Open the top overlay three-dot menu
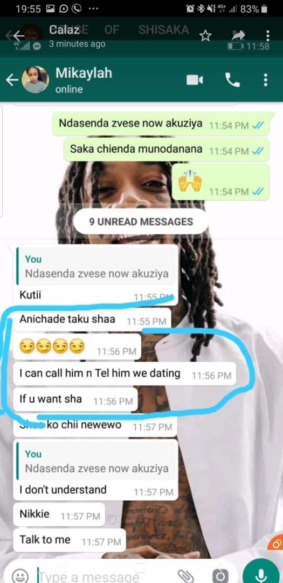 click(x=268, y=35)
